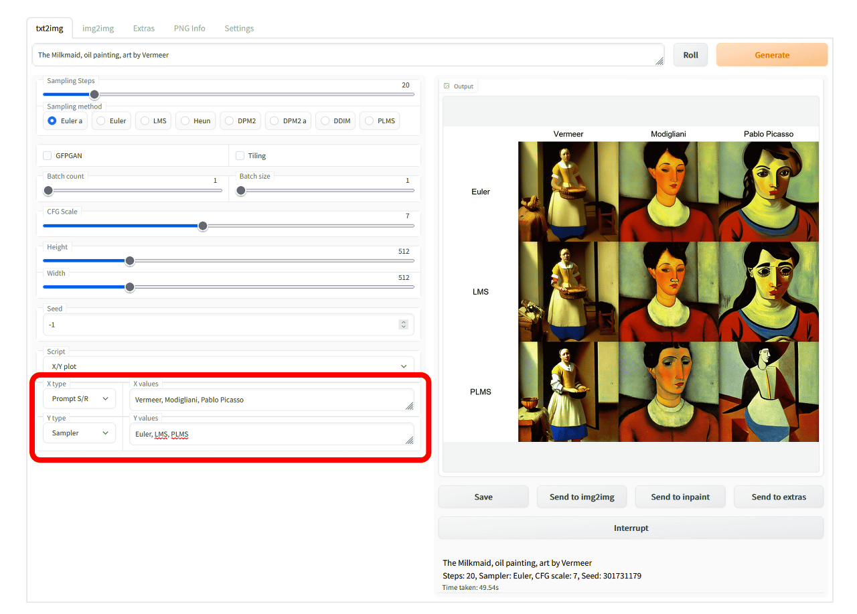
Task: Click the 'PLMS' row label in output grid
Action: click(x=481, y=392)
